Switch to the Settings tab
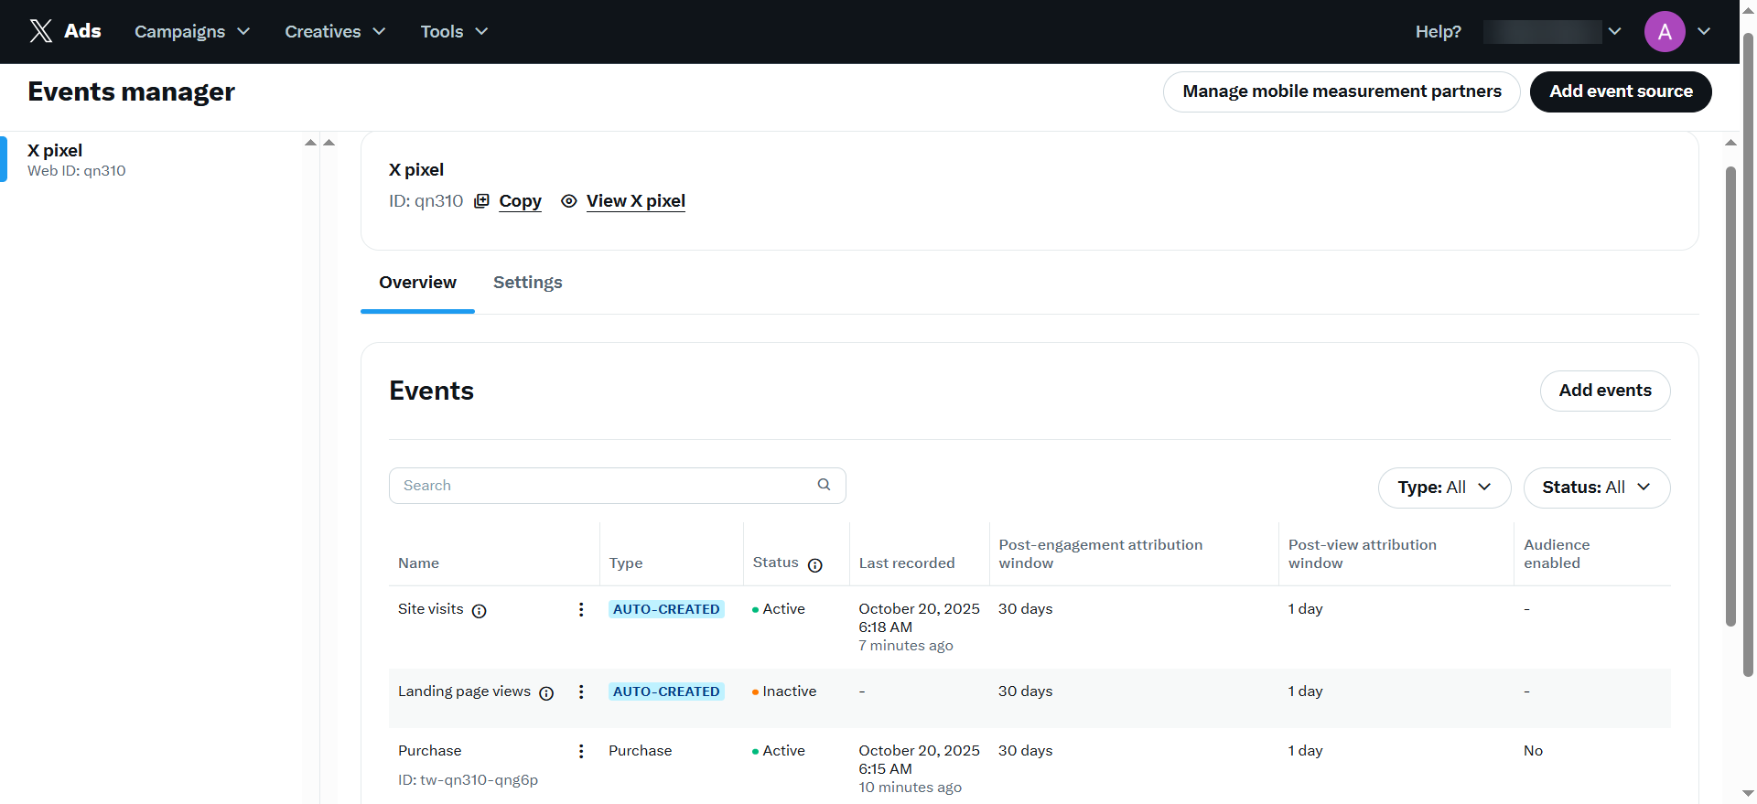This screenshot has height=804, width=1757. [528, 283]
